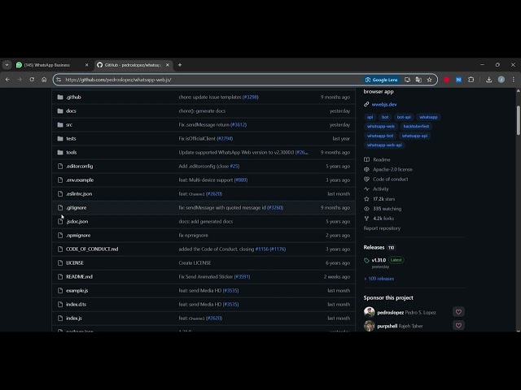Open pull request #3591 link
This screenshot has height=390, width=521.
click(x=243, y=276)
